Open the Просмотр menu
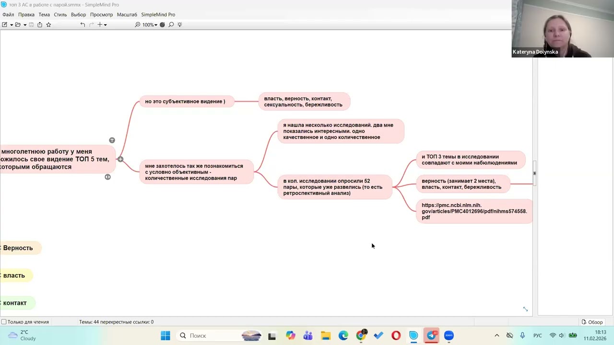This screenshot has height=345, width=614. pyautogui.click(x=101, y=14)
